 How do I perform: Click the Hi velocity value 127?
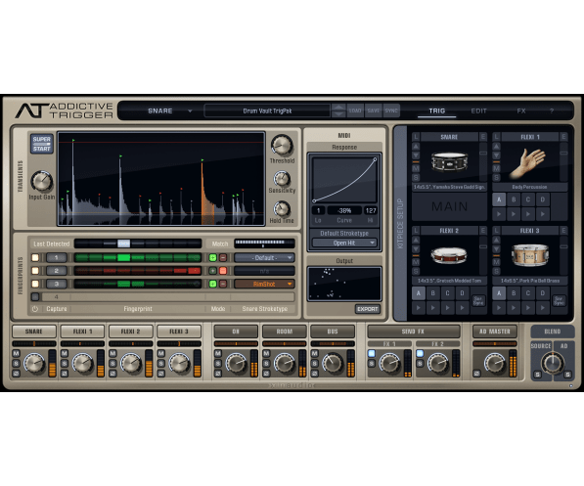click(371, 210)
